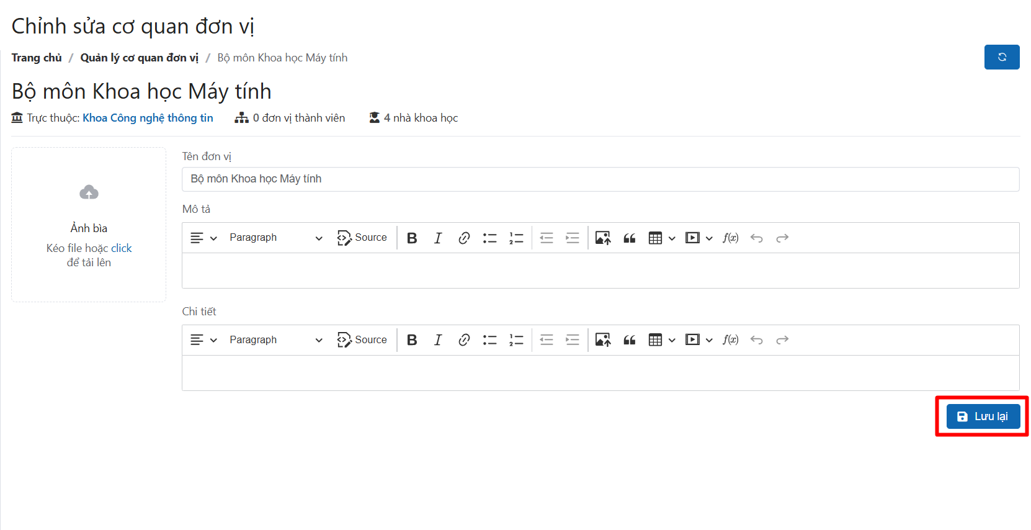The width and height of the screenshot is (1031, 530).
Task: Open the Khoa Công nghệ thông tin link
Action: [x=148, y=118]
